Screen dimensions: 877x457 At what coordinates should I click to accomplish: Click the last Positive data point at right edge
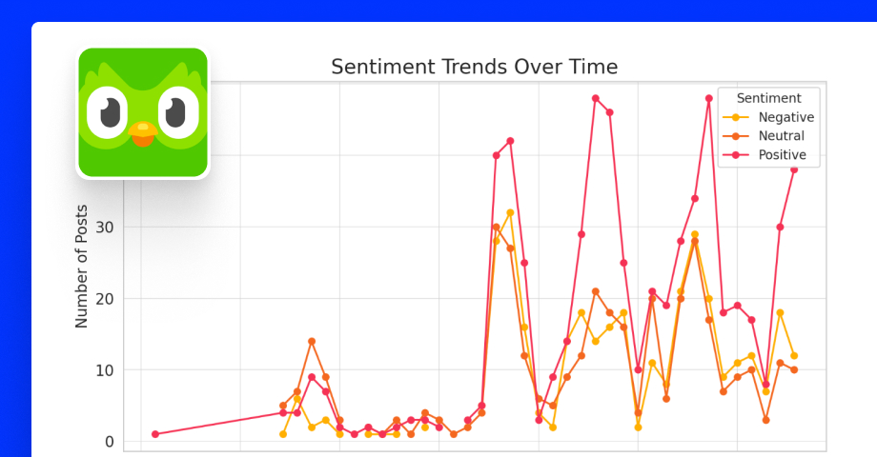coord(794,169)
